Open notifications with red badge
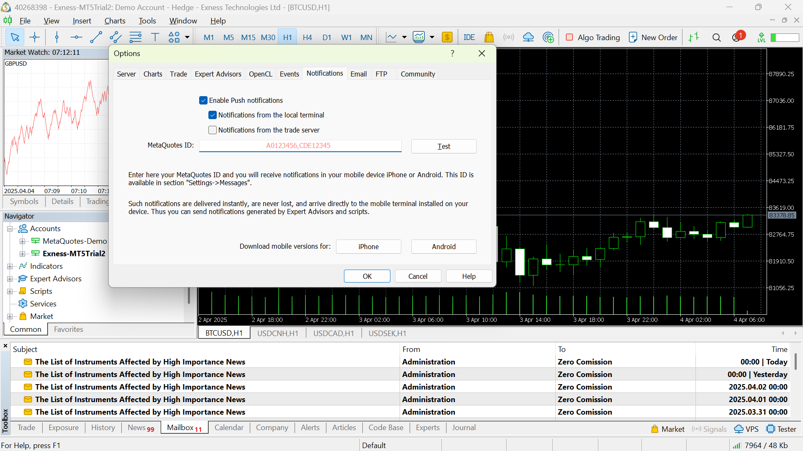This screenshot has width=803, height=451. tap(738, 37)
